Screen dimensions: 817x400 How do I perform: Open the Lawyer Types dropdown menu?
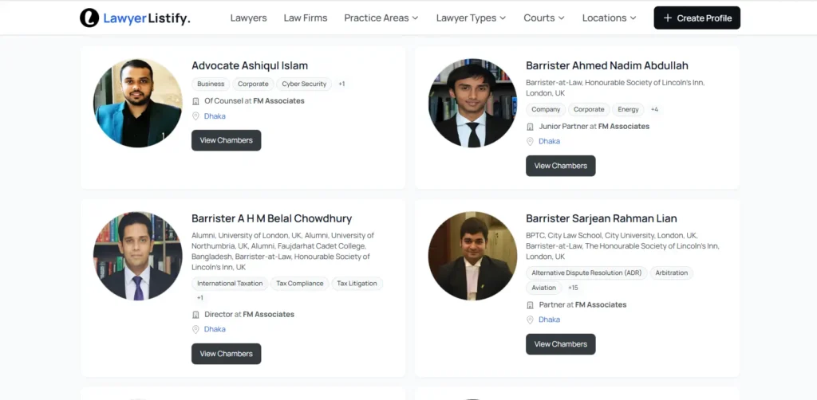(x=471, y=18)
